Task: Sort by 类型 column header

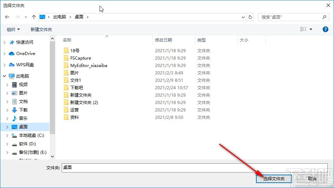Action: point(202,40)
